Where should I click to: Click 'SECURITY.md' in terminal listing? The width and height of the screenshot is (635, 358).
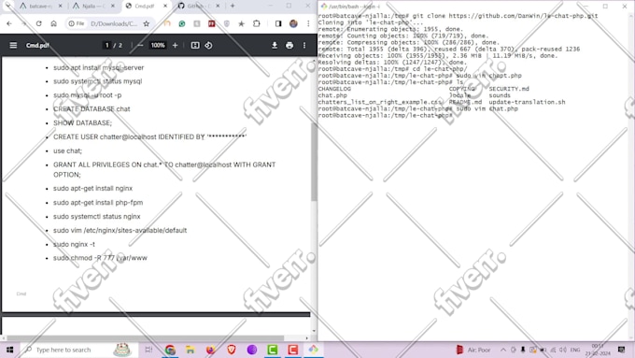(x=509, y=89)
